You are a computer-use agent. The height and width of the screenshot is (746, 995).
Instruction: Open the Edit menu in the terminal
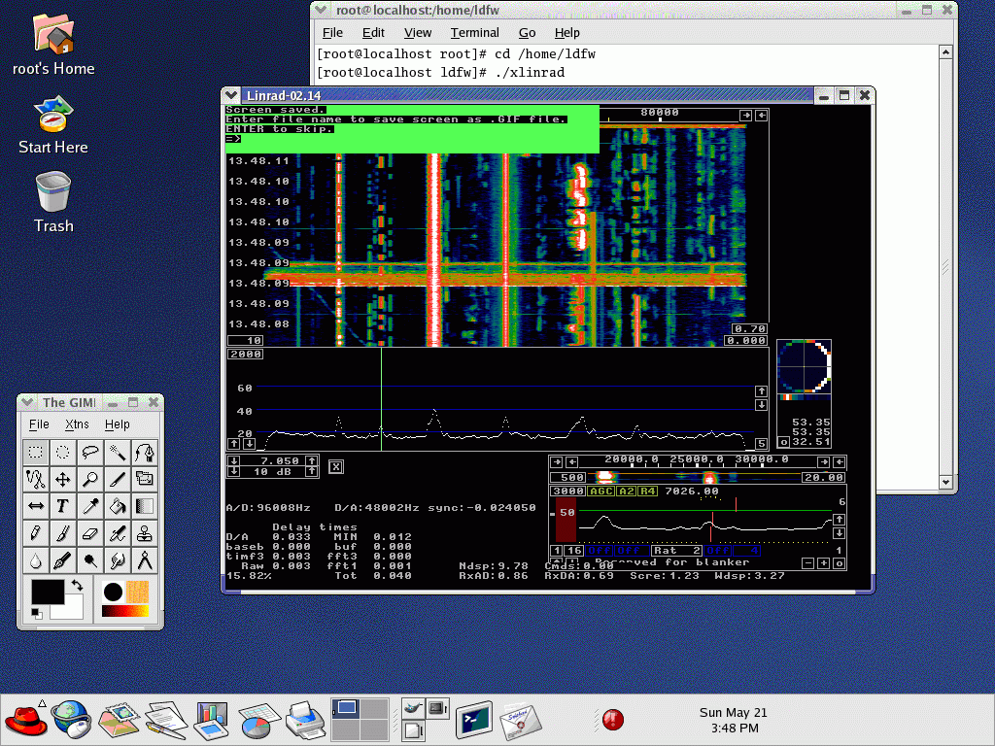(373, 33)
